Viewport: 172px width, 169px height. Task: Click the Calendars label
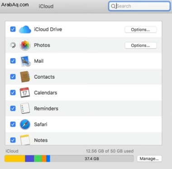(x=46, y=93)
